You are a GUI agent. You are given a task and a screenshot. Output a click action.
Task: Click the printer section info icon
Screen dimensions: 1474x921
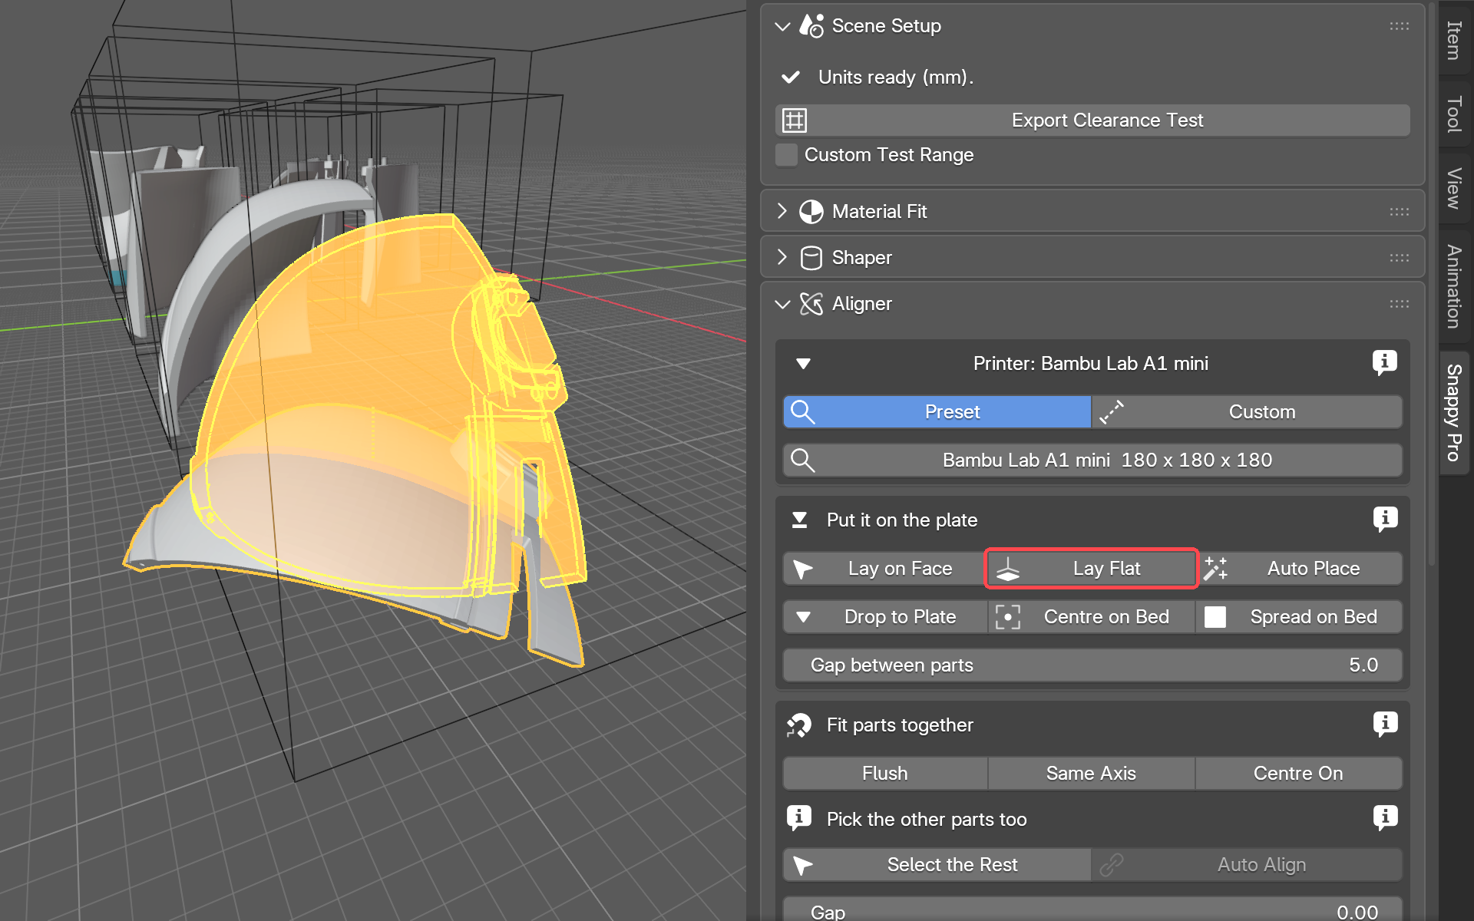1385,362
